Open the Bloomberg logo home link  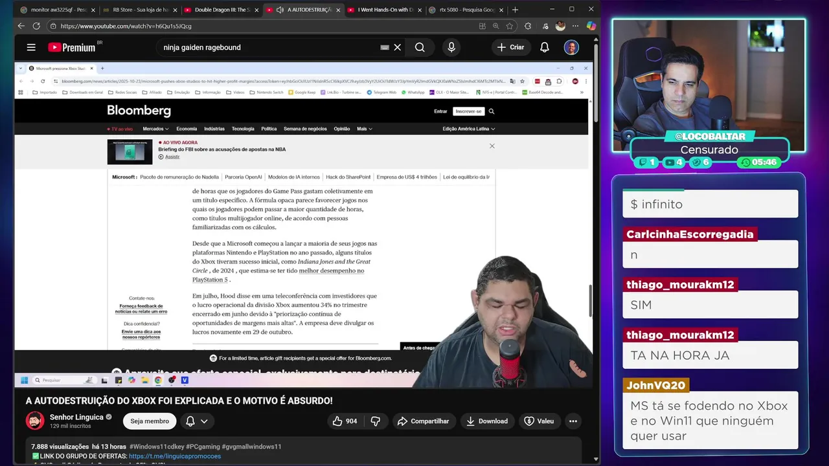[139, 111]
